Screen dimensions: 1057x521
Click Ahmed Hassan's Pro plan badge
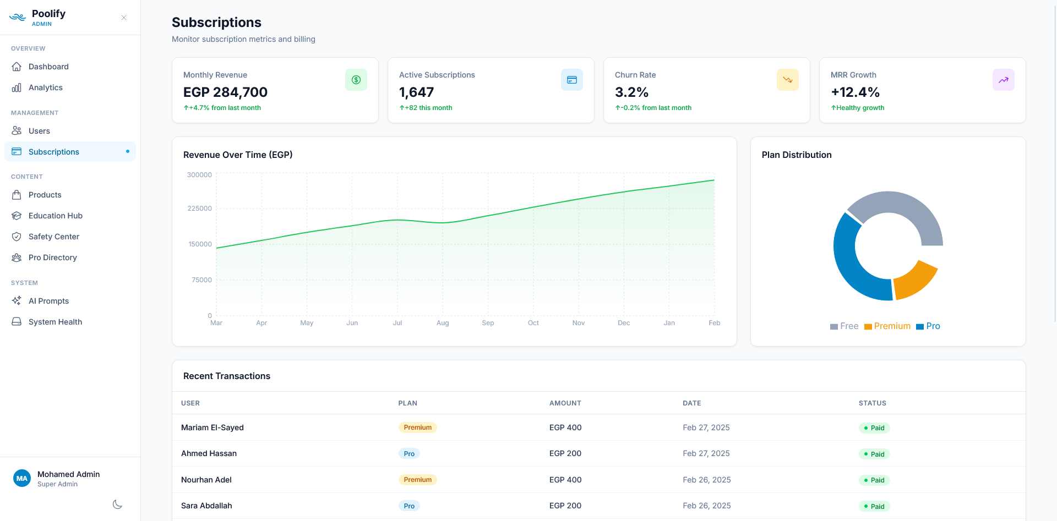coord(409,454)
